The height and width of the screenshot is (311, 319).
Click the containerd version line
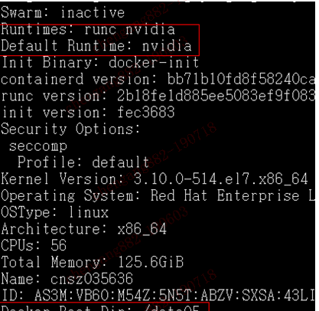tap(158, 79)
